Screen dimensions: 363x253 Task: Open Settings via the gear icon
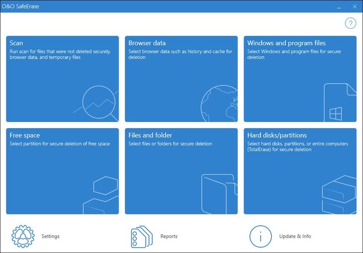(x=23, y=236)
